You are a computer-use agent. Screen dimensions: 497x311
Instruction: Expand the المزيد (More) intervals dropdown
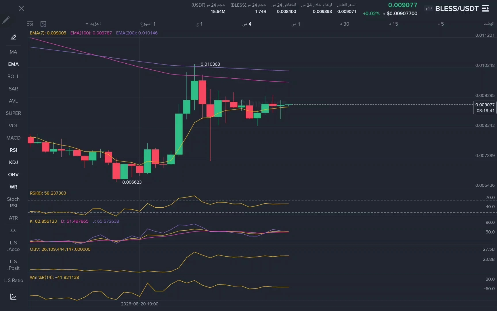click(x=93, y=24)
